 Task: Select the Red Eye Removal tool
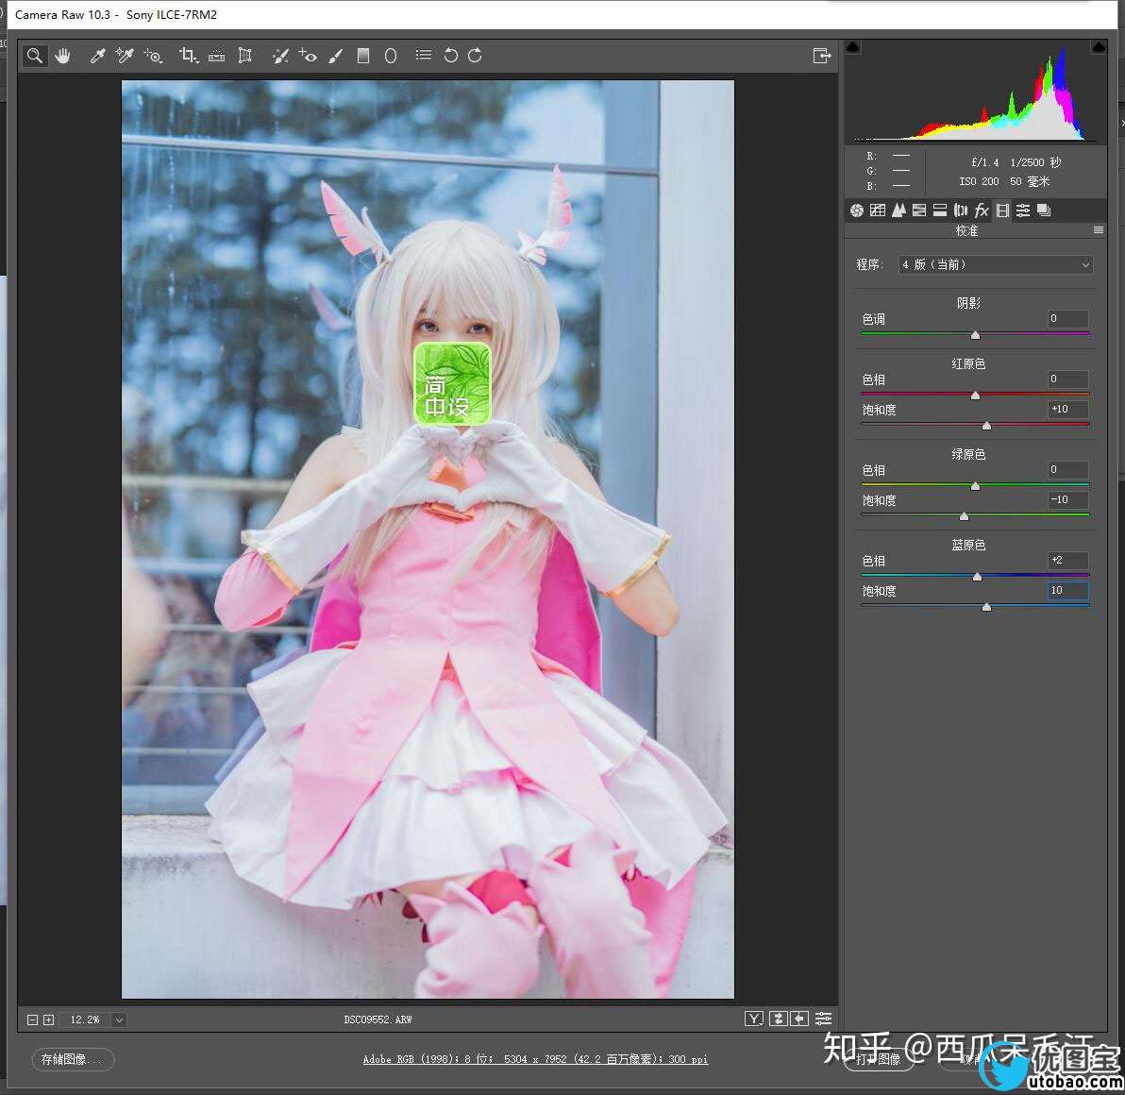click(x=309, y=56)
